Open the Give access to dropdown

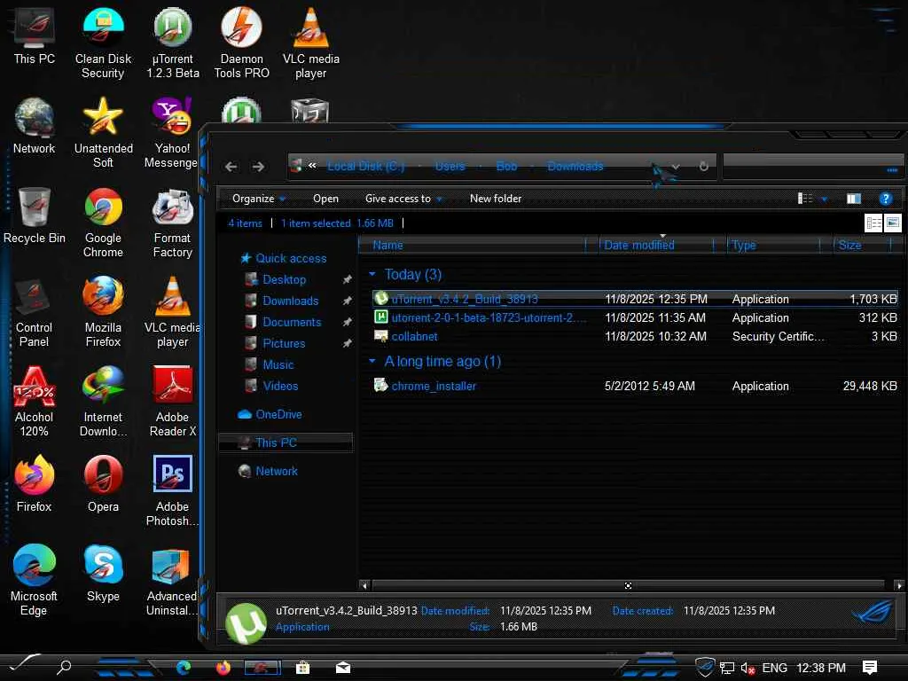click(403, 199)
